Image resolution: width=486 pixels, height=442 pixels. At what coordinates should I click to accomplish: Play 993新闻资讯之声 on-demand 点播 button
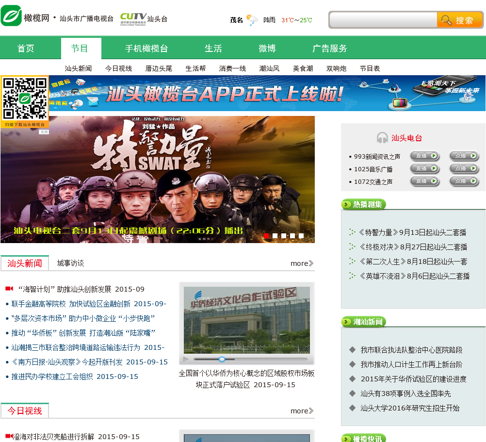[464, 156]
